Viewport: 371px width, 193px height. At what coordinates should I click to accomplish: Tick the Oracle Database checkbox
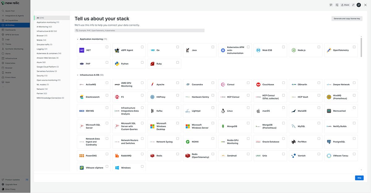[284, 138]
